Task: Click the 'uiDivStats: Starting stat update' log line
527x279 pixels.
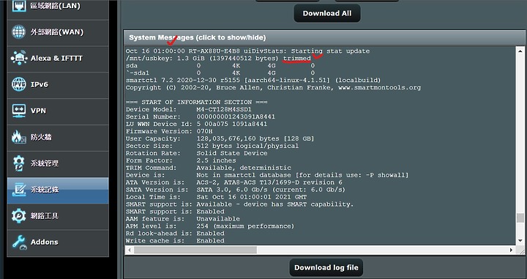Action: [x=247, y=51]
